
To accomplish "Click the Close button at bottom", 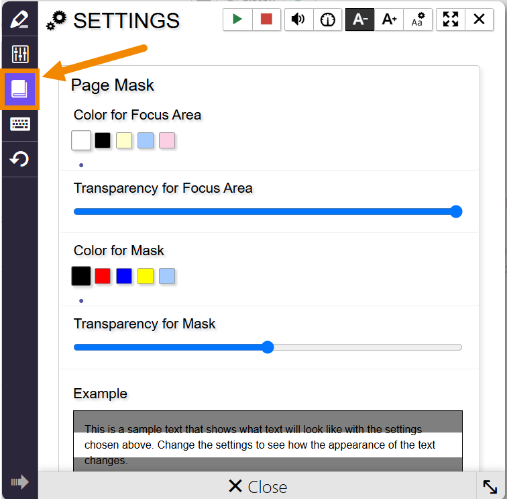I will (x=258, y=486).
